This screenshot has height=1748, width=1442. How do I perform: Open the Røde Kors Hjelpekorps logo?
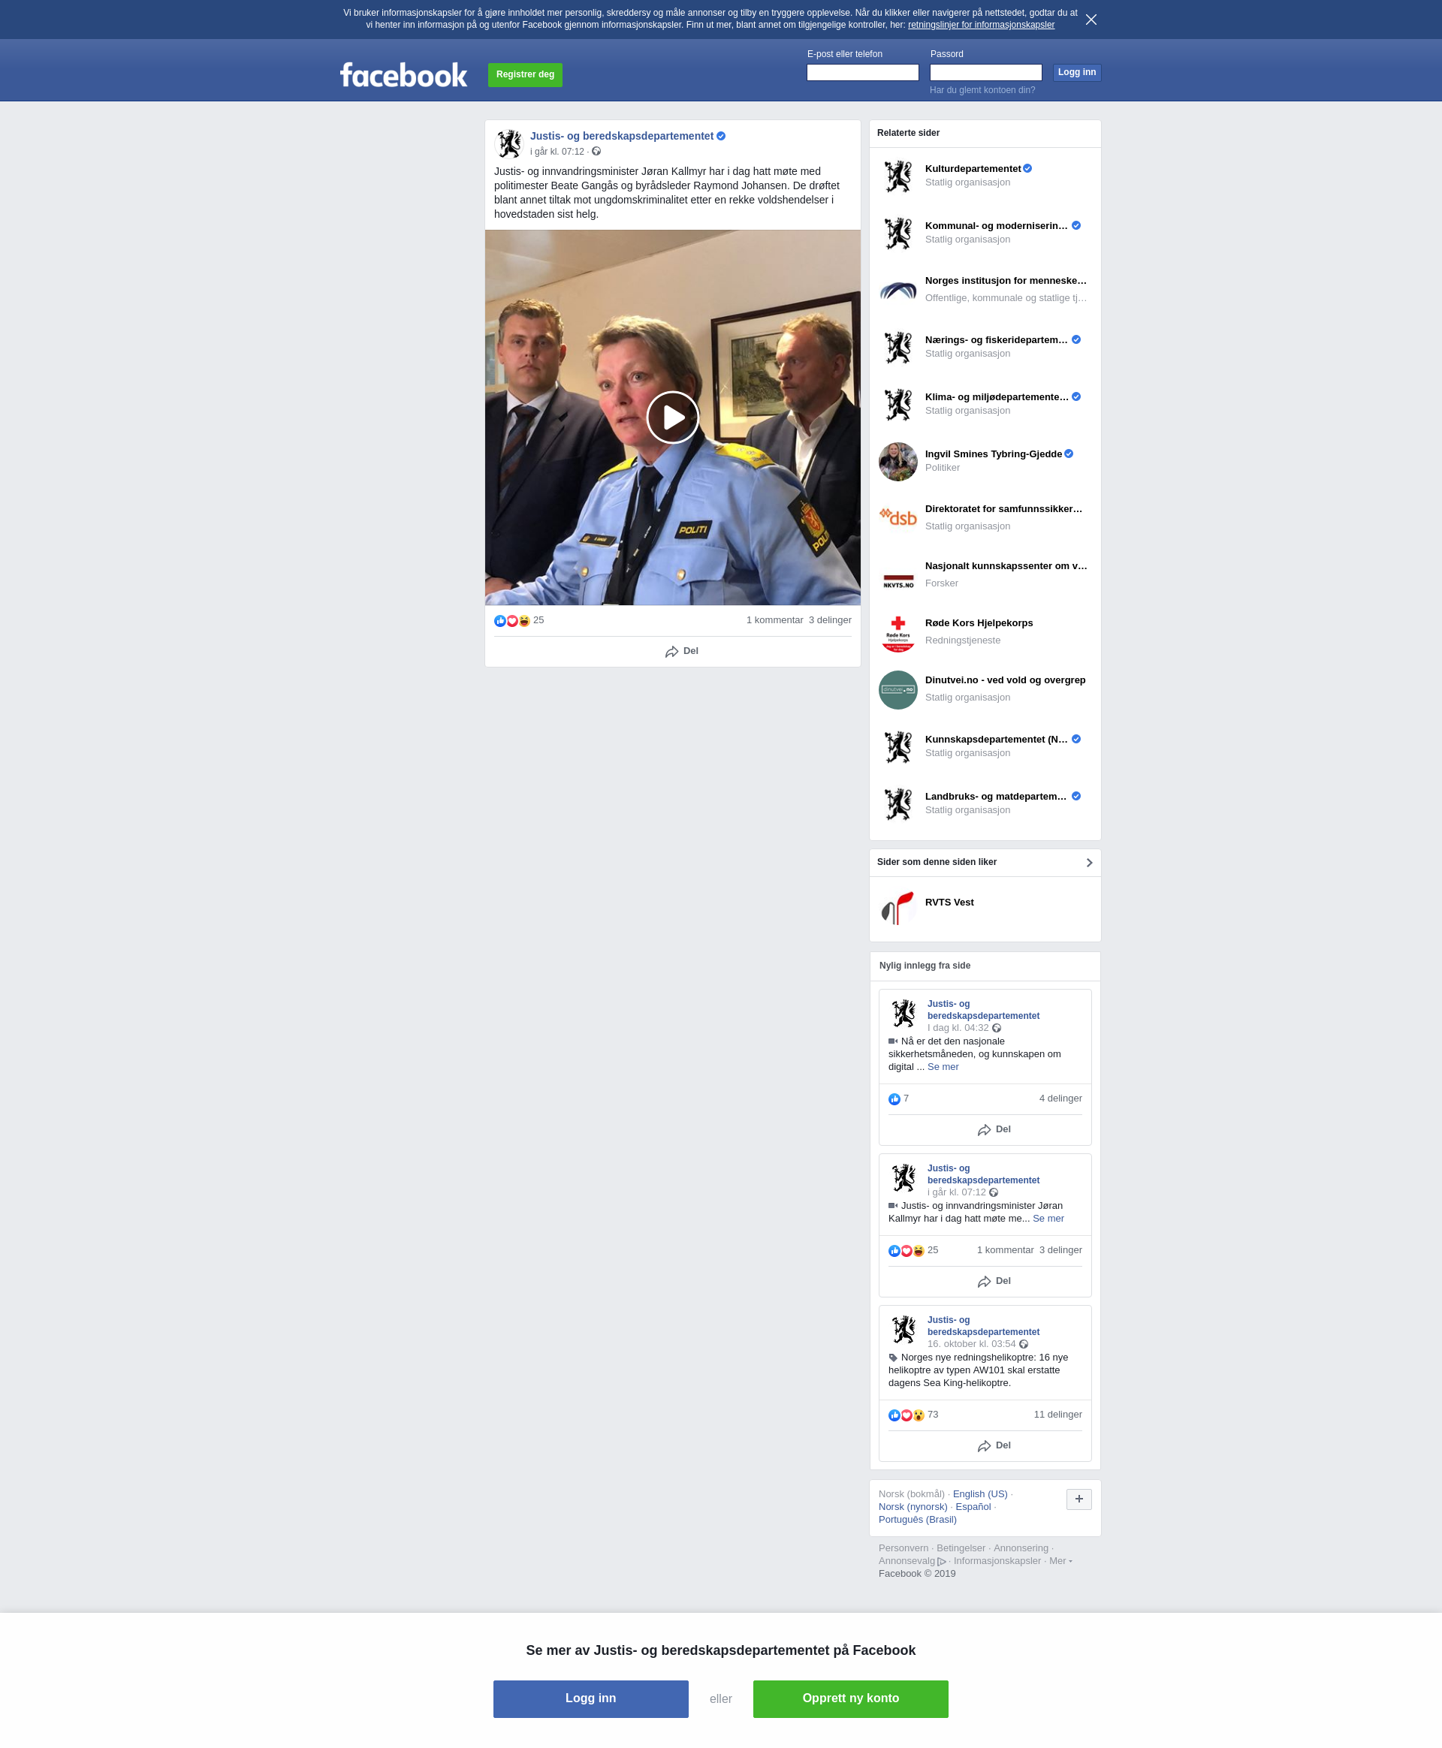(898, 633)
